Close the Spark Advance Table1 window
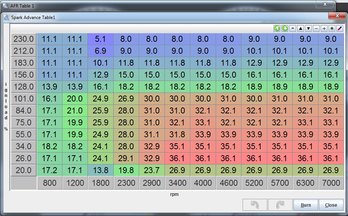 [x=337, y=16]
